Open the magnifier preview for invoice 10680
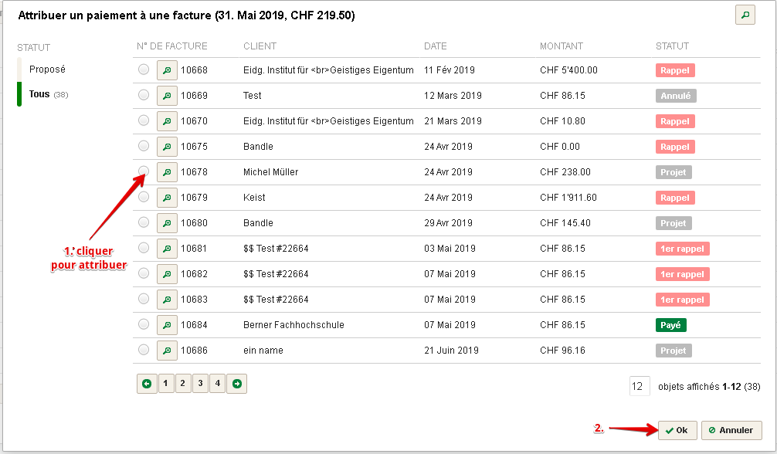The image size is (777, 454). [167, 223]
